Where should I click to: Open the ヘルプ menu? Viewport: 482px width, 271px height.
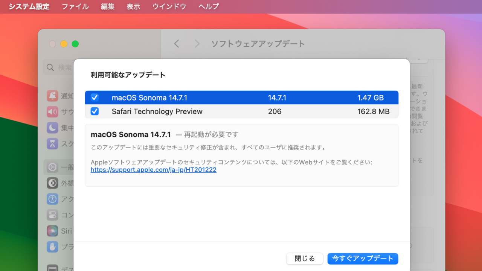coord(209,6)
